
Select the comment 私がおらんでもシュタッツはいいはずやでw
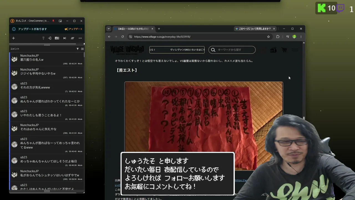point(47,175)
